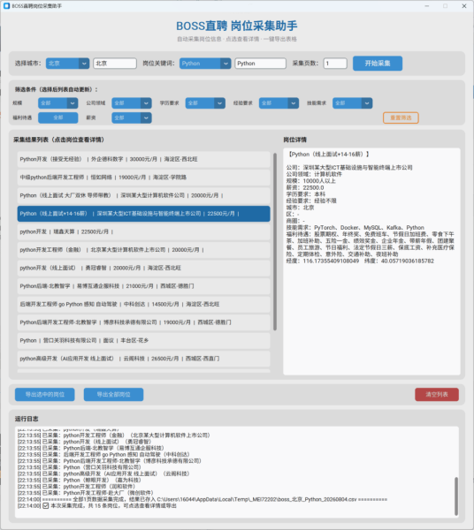Select the python开发 瑞鑫天算 job entry

click(x=144, y=231)
